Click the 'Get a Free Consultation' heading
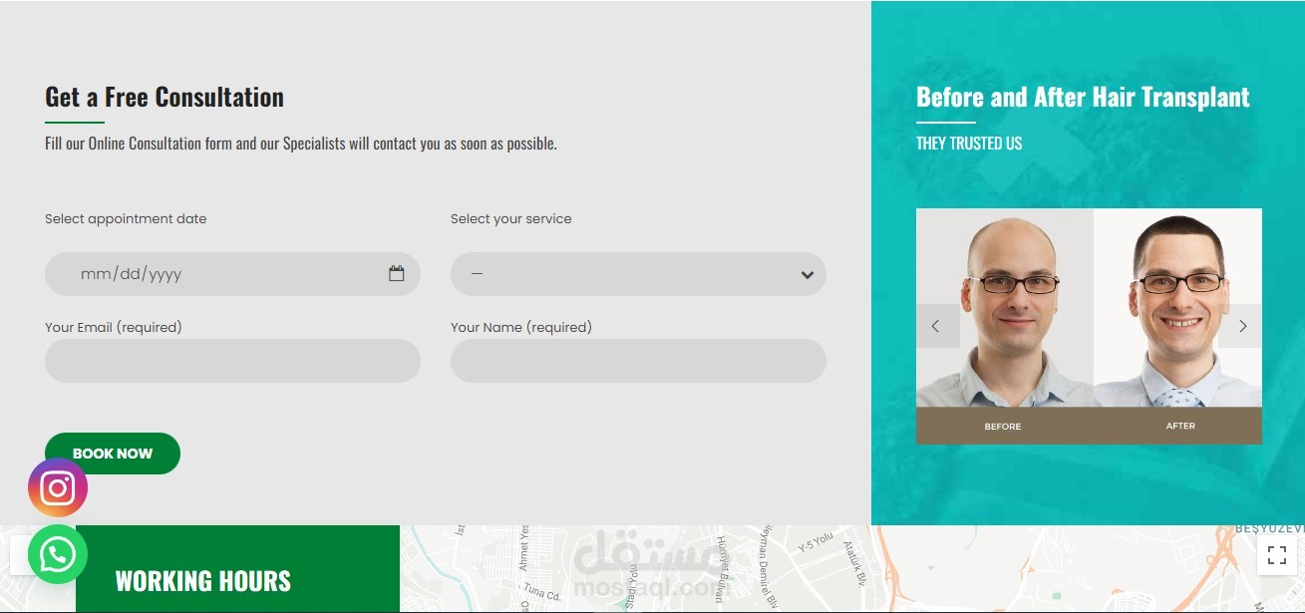Image resolution: width=1305 pixels, height=613 pixels. tap(164, 97)
